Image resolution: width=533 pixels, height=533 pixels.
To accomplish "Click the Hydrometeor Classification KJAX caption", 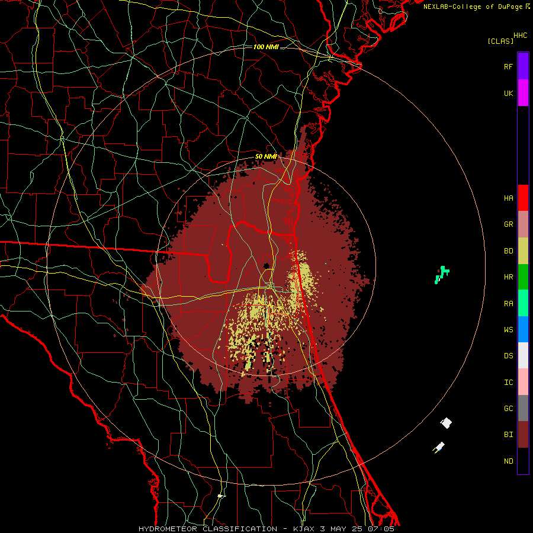I will click(x=266, y=529).
